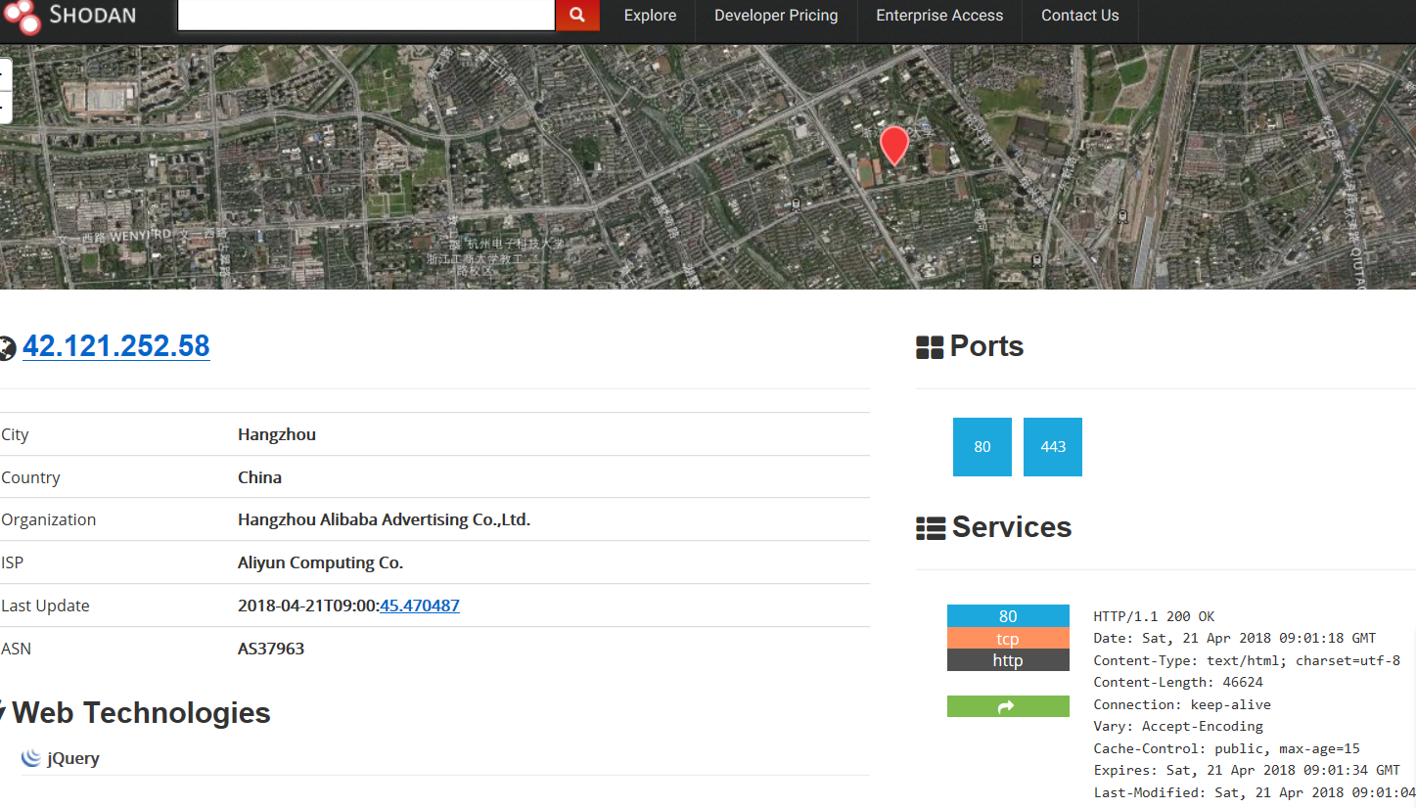Click the WENYI RD label on map
This screenshot has height=808, width=1416.
[141, 235]
